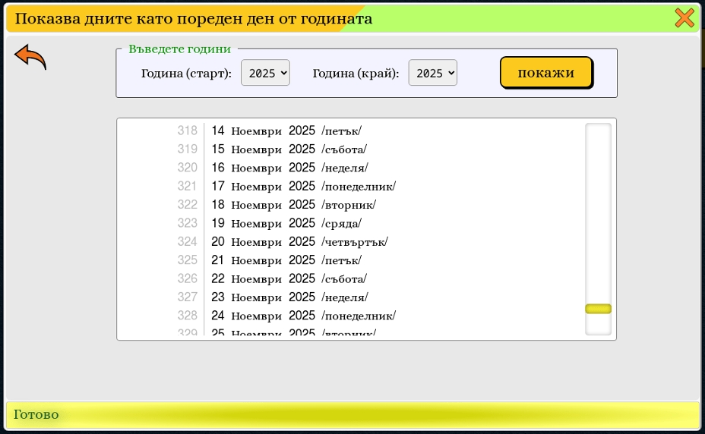Open the start year dropdown
Image resolution: width=705 pixels, height=434 pixels.
click(265, 73)
